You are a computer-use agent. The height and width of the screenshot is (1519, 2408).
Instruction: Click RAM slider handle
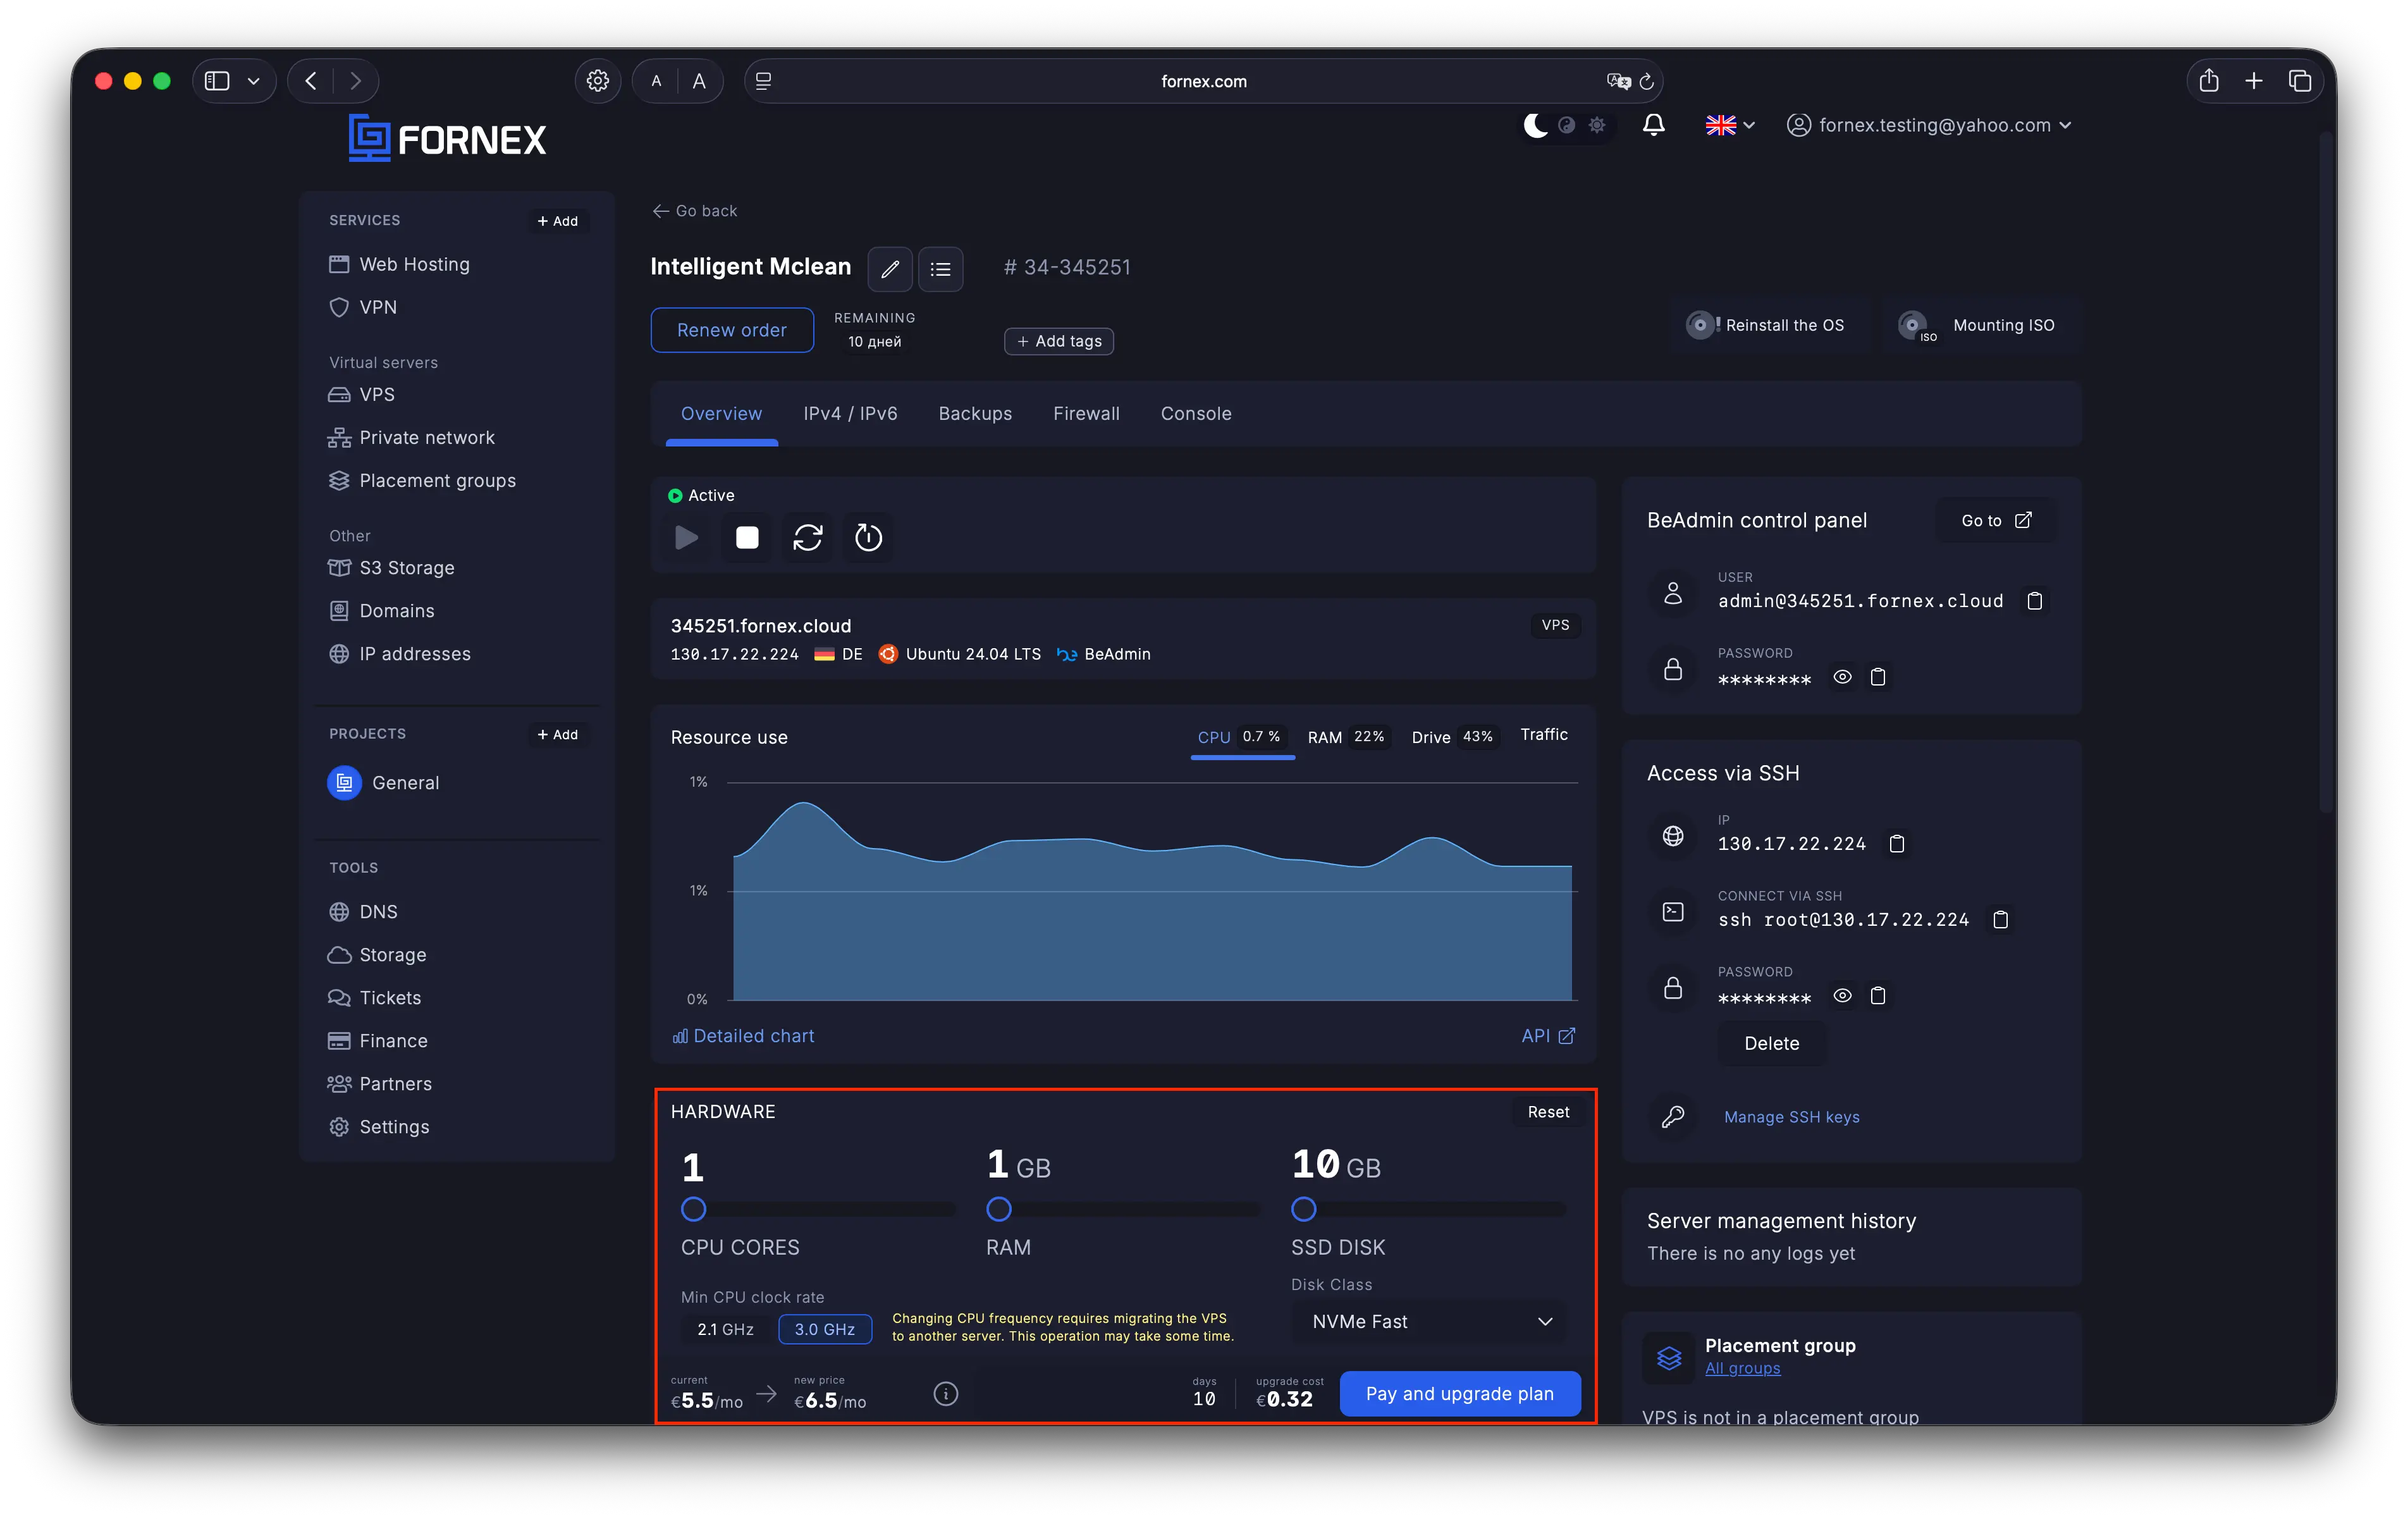tap(998, 1209)
